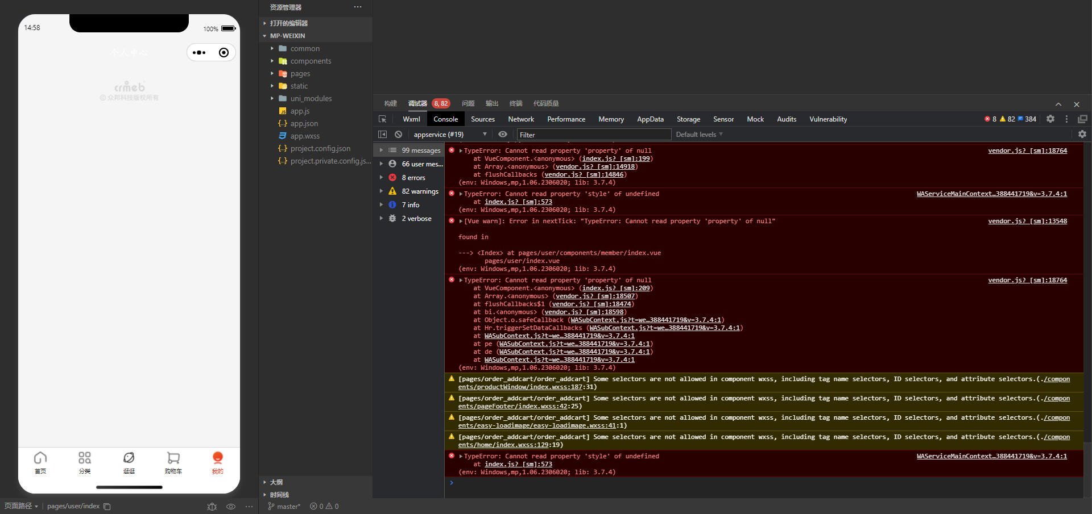The height and width of the screenshot is (514, 1092).
Task: Clear the console with the ban icon
Action: tap(399, 135)
